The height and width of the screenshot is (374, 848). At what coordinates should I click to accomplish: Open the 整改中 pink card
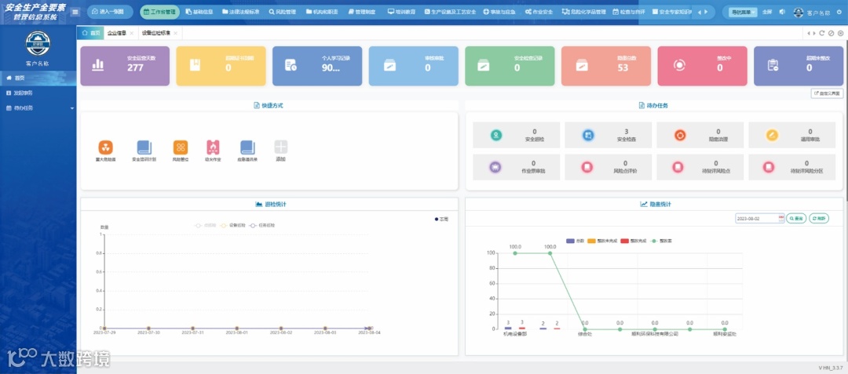click(702, 66)
